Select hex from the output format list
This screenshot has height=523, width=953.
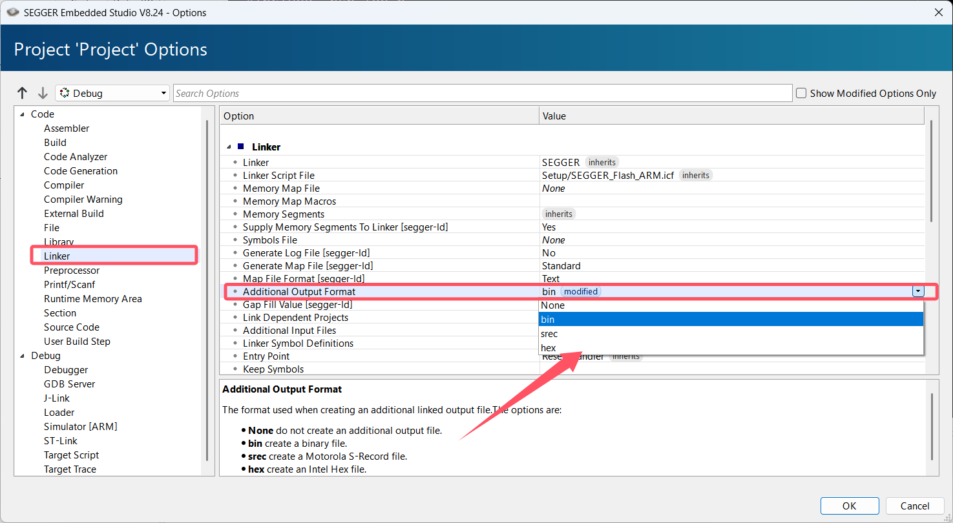(731, 348)
